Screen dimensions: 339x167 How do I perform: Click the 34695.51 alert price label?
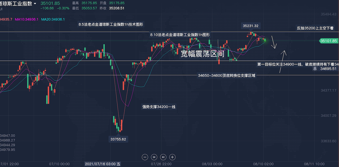click(x=328, y=69)
